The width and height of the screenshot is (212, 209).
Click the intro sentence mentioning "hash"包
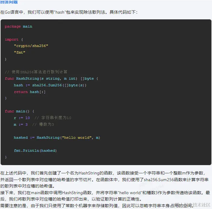point(69,12)
